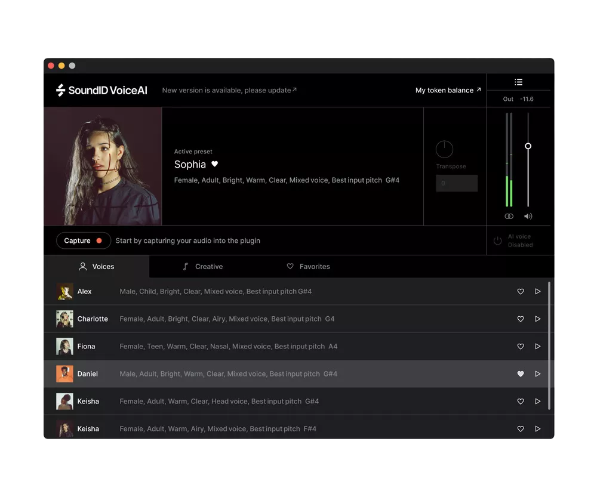This screenshot has width=597, height=497.
Task: Open the preset list menu icon top right
Action: [x=518, y=82]
